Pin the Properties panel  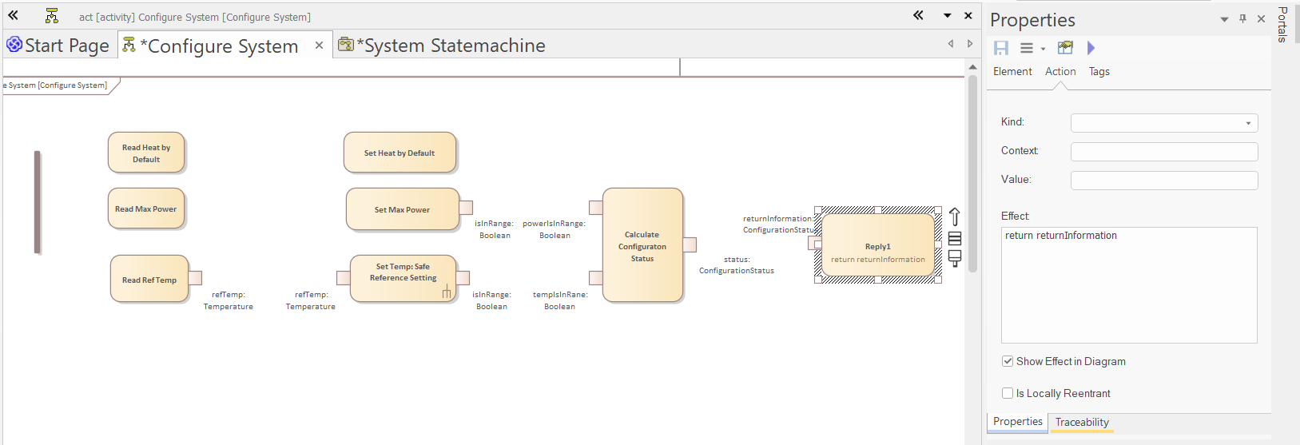pyautogui.click(x=1242, y=18)
